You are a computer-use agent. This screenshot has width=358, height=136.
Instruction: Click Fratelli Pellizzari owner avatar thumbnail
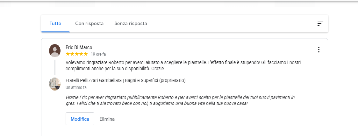pos(55,84)
